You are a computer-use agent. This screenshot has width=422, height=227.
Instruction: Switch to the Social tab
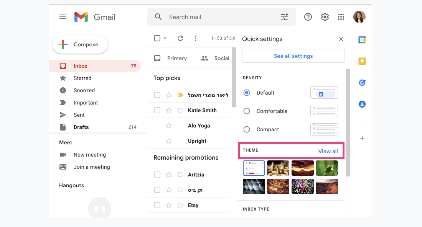pyautogui.click(x=215, y=58)
